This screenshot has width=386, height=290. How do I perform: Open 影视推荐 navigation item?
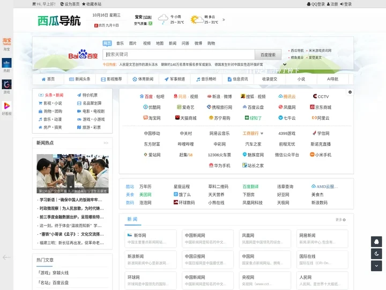click(112, 79)
